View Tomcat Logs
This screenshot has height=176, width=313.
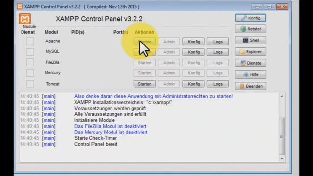pyautogui.click(x=218, y=84)
